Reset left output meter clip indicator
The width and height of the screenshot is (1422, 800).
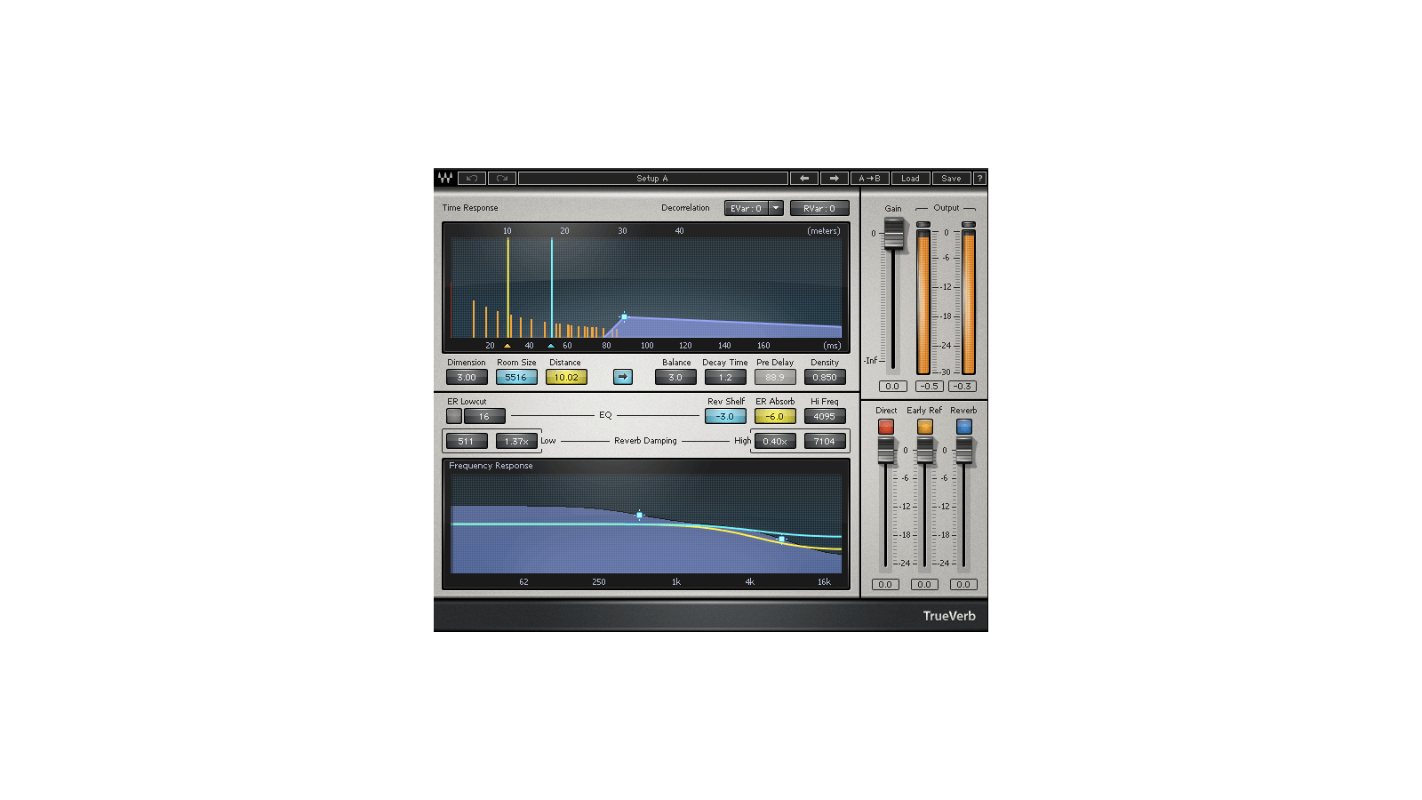pos(923,225)
